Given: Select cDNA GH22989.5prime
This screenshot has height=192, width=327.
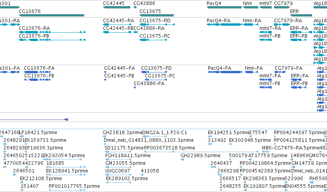Looking at the screenshot, I should (x=201, y=155).
